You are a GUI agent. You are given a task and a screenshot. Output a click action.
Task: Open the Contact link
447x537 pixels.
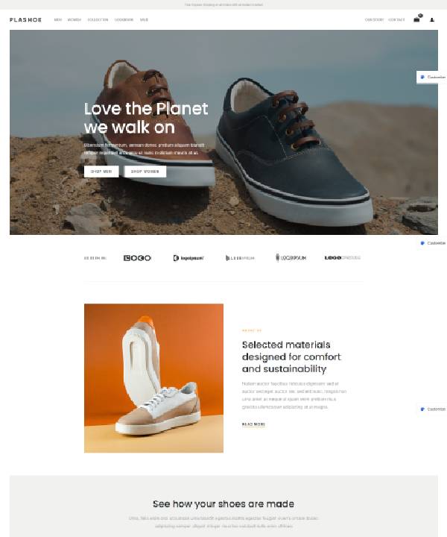click(x=396, y=20)
